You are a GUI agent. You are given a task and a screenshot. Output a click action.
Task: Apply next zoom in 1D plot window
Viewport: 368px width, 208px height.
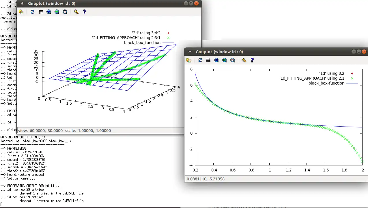click(x=225, y=60)
